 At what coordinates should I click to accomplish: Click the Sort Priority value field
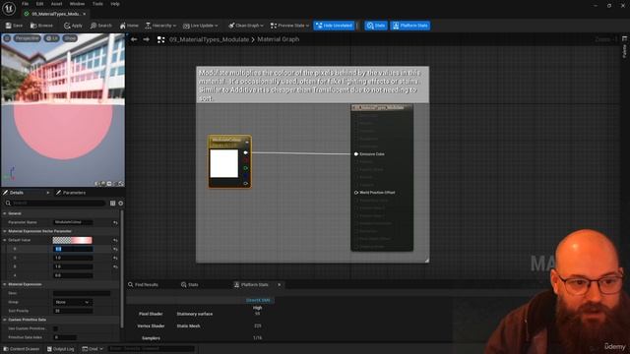pyautogui.click(x=73, y=311)
